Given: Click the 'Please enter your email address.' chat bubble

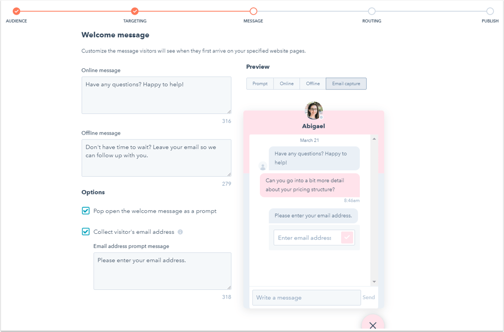Looking at the screenshot, I should [x=314, y=216].
